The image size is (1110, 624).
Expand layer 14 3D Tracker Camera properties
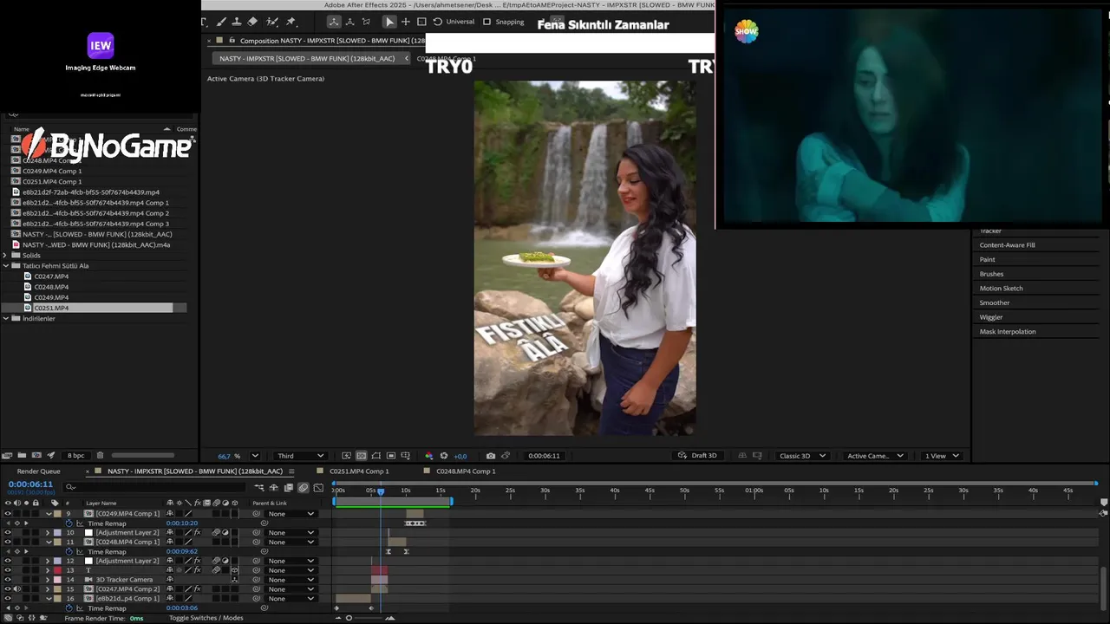coord(48,580)
